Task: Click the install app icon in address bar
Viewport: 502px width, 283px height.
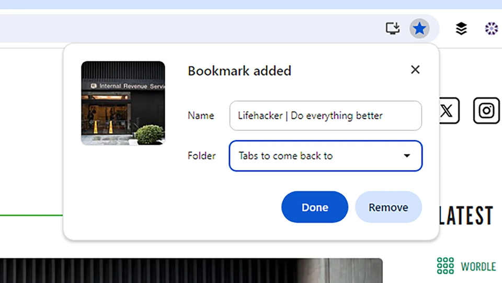Action: [x=393, y=28]
